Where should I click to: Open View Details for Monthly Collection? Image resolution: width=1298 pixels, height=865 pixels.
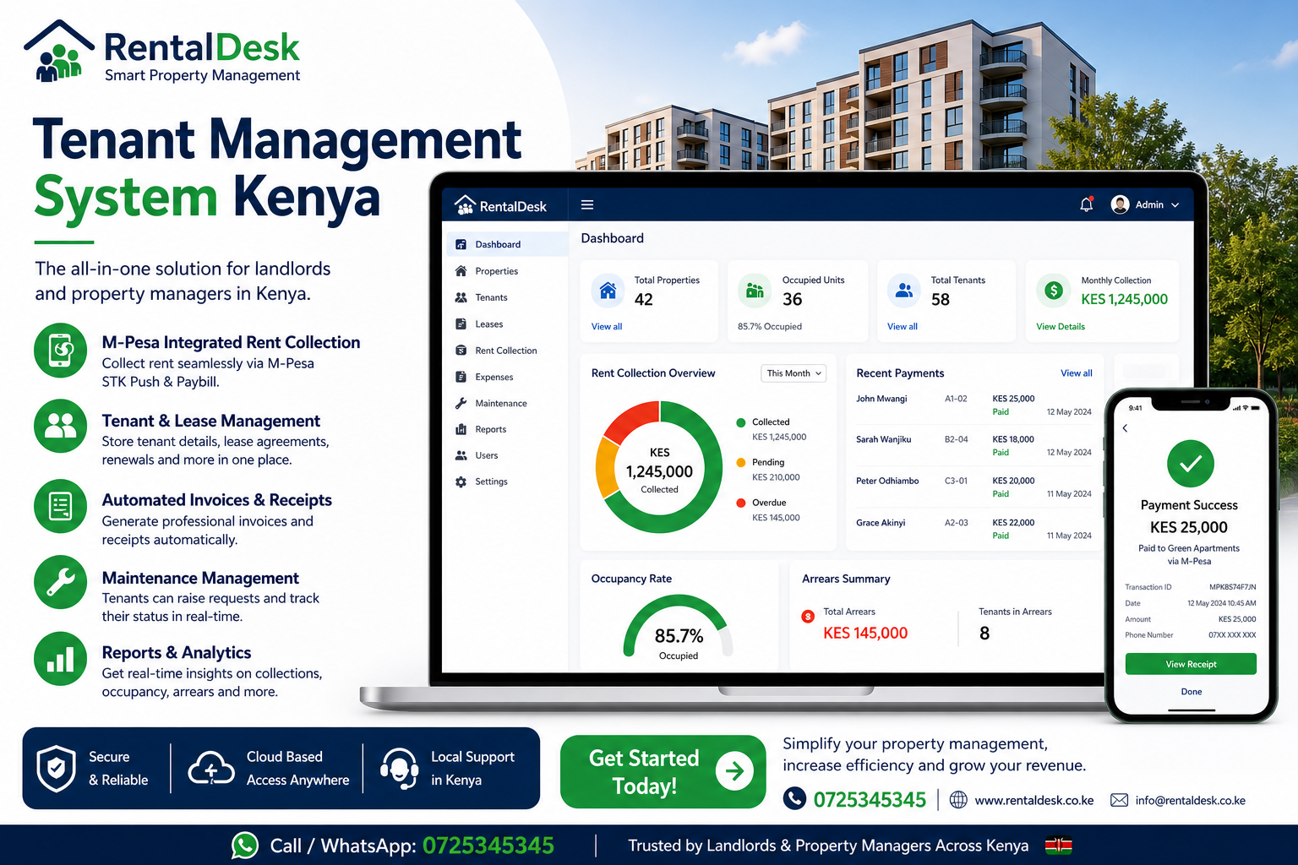[x=1061, y=327]
